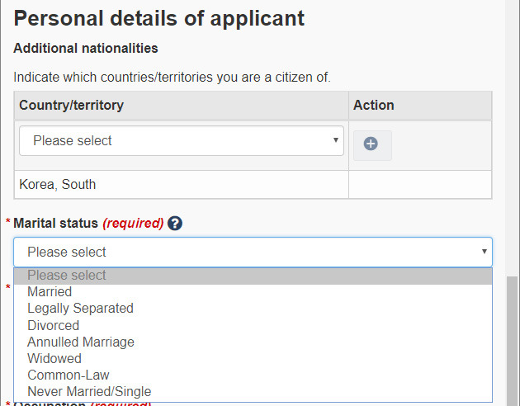Select Legally Separated option
Image resolution: width=520 pixels, height=406 pixels.
253,309
